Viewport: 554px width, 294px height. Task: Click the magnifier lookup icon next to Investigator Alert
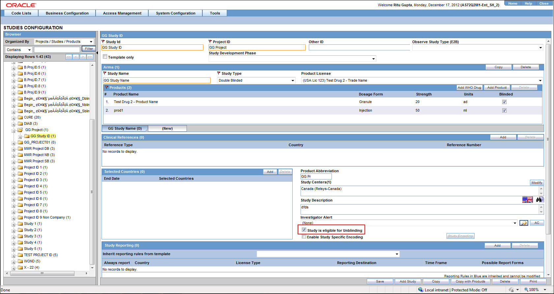[524, 223]
